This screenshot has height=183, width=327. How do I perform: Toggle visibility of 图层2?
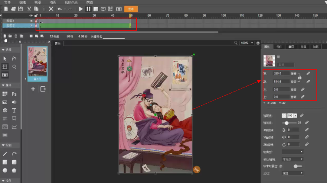pos(31,26)
